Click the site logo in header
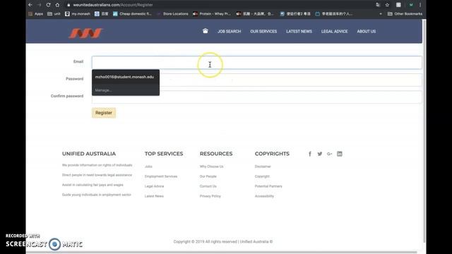Viewport: 452px width, 254px height. [x=85, y=33]
